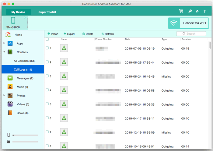Viewport: 213px width, 151px height.
Task: Sort by the Date column header
Action: pos(127,39)
